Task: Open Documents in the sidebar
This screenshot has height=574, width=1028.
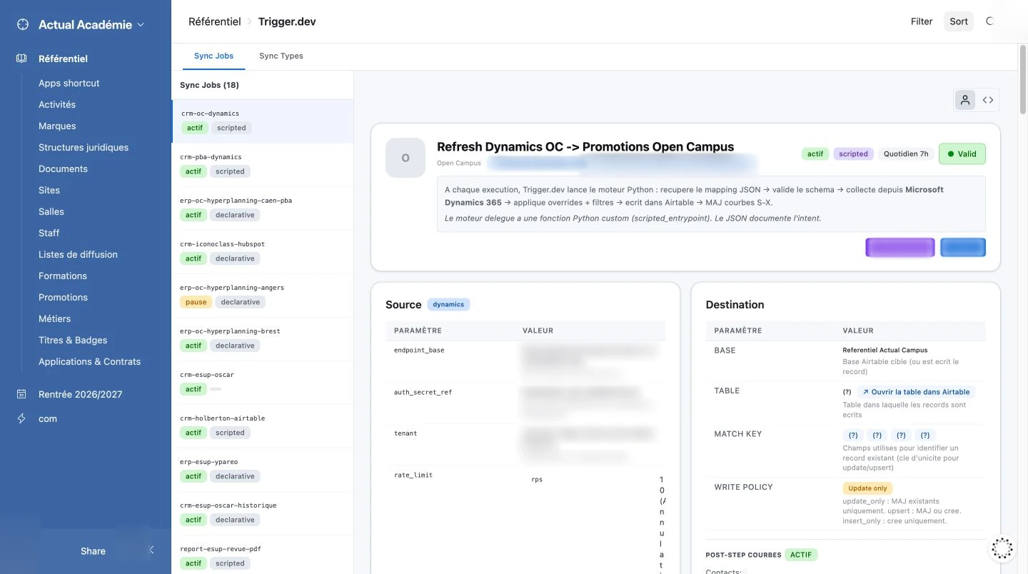Action: (63, 168)
